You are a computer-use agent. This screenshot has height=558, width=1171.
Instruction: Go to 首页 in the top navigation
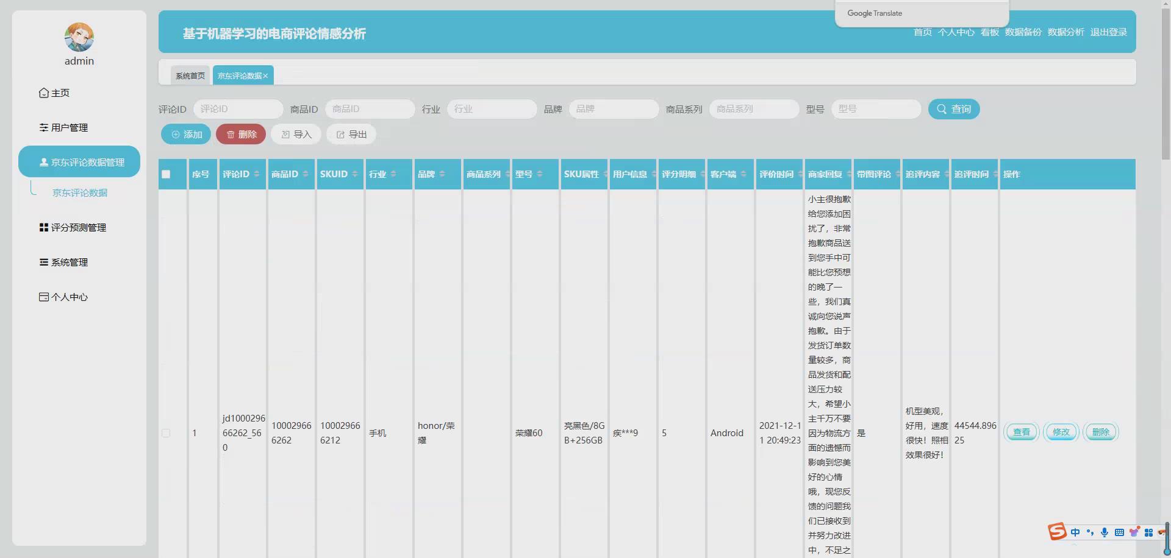click(922, 32)
